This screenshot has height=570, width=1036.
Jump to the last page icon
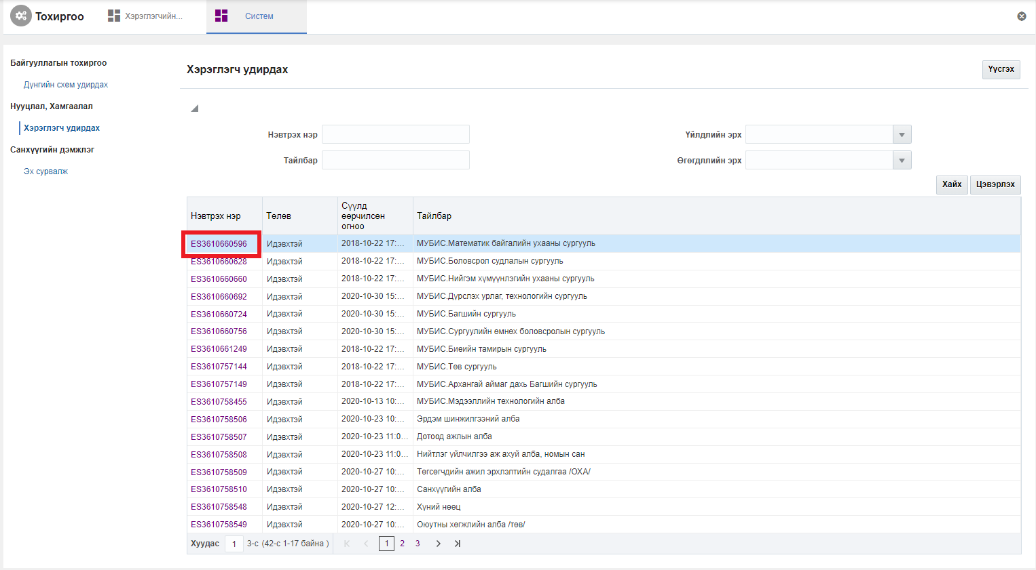point(458,544)
